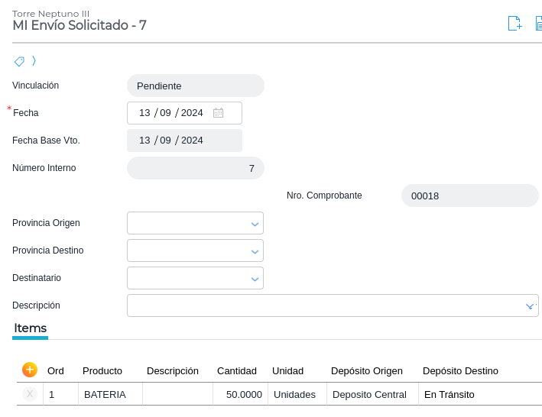Click the document list icon at top right
This screenshot has height=417, width=542.
[539, 24]
